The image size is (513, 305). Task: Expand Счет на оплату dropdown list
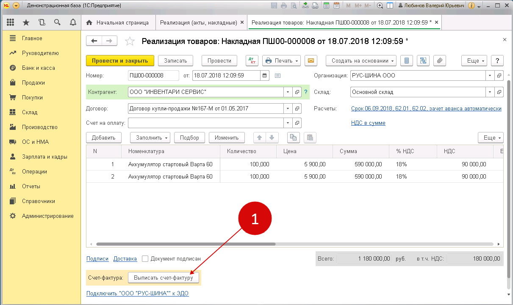click(288, 123)
